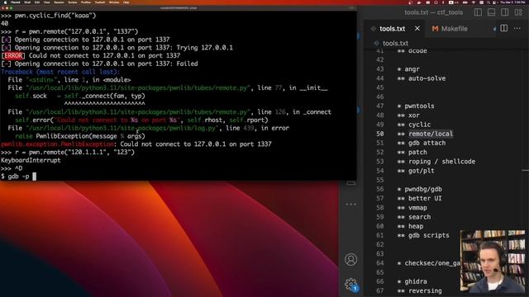Open the View menu in the menu bar
The height and width of the screenshot is (297, 529).
click(x=47, y=2)
